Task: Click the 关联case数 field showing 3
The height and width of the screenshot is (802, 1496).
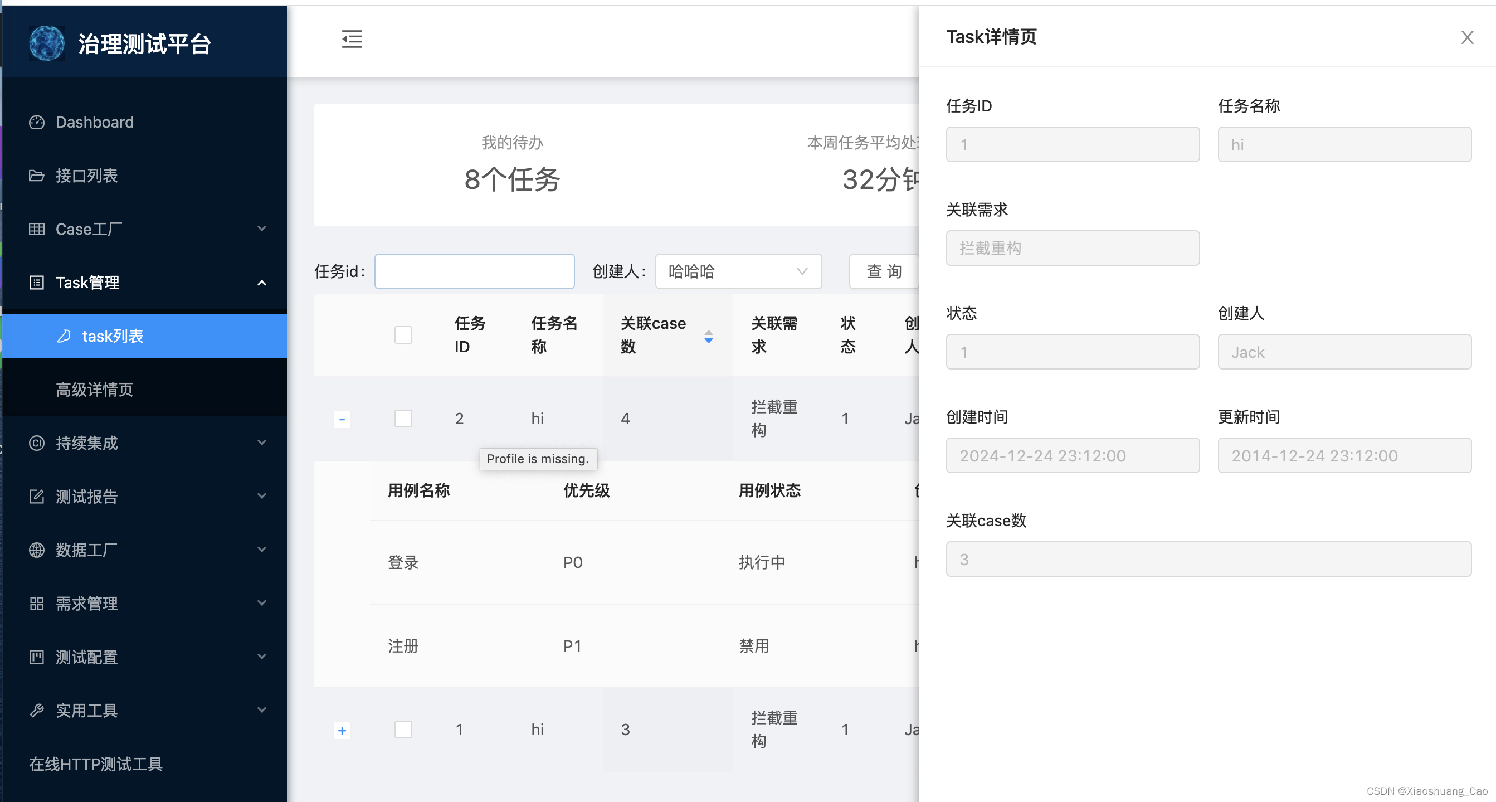Action: click(x=1209, y=559)
